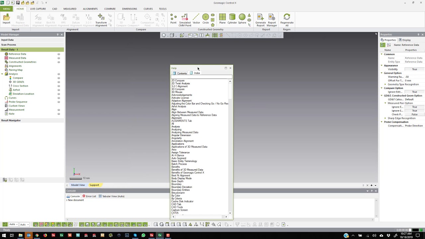Click the Help index search field
Image resolution: width=425 pixels, height=239 pixels.
point(201,77)
